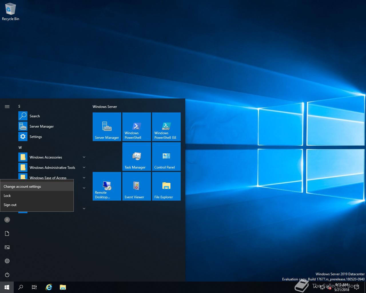This screenshot has width=366, height=293.
Task: Launch the Remote Desktop tile
Action: click(107, 186)
